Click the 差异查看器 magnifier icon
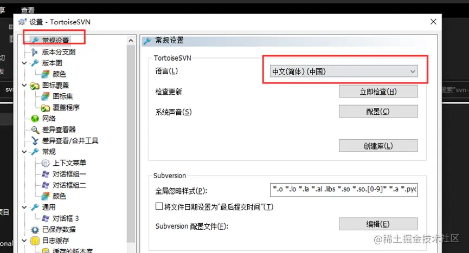 35,129
